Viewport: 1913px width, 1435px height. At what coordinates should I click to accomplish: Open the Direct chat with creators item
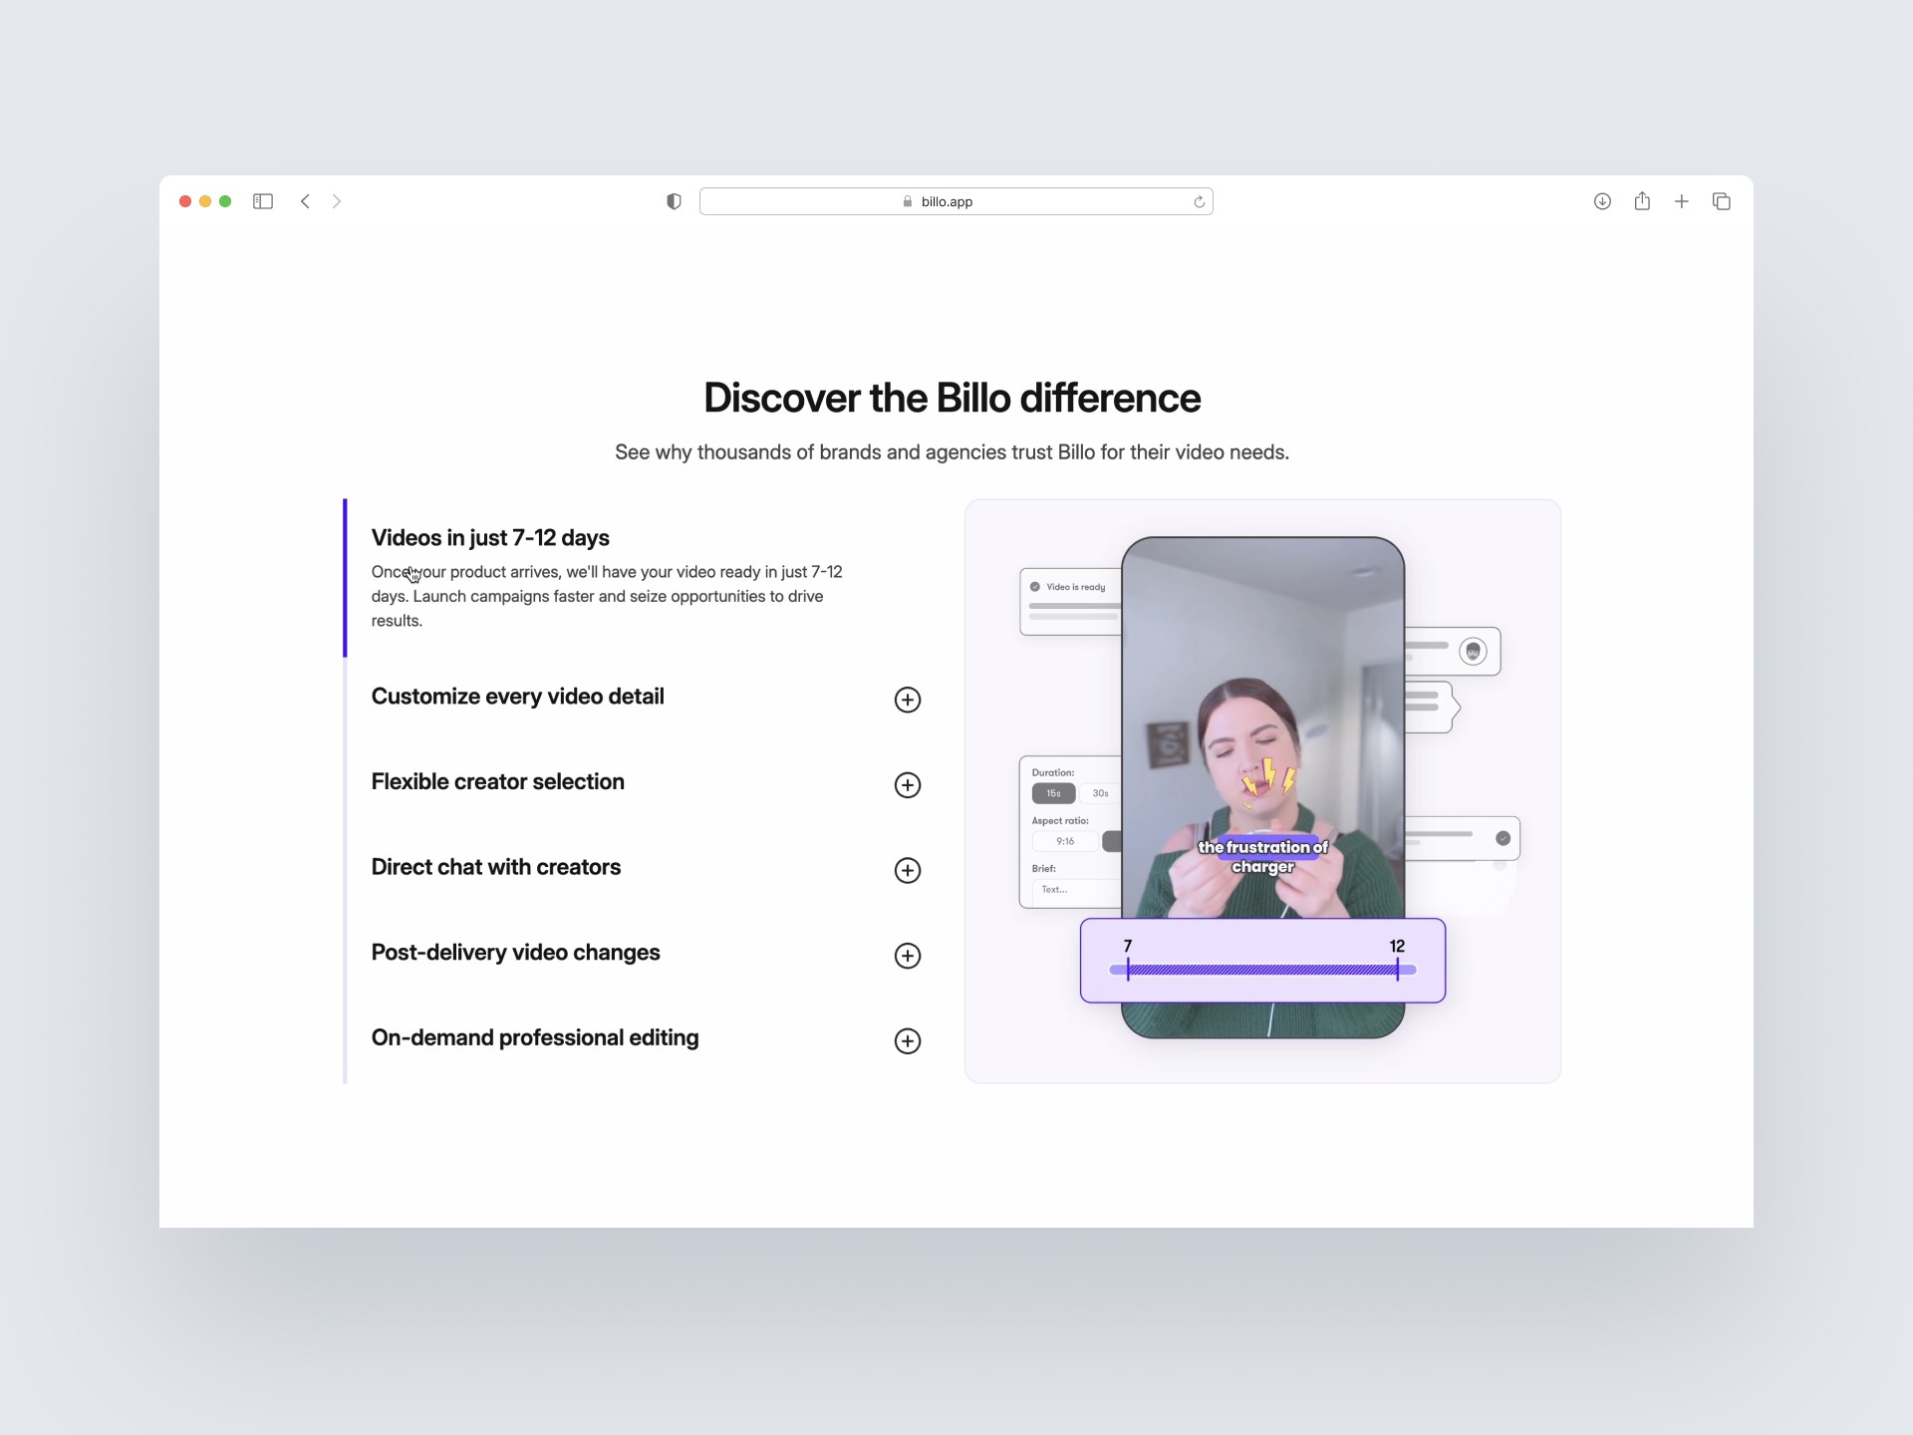pyautogui.click(x=495, y=867)
